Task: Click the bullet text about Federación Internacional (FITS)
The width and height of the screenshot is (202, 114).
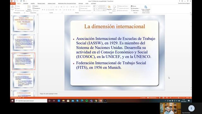Action: tap(111, 65)
